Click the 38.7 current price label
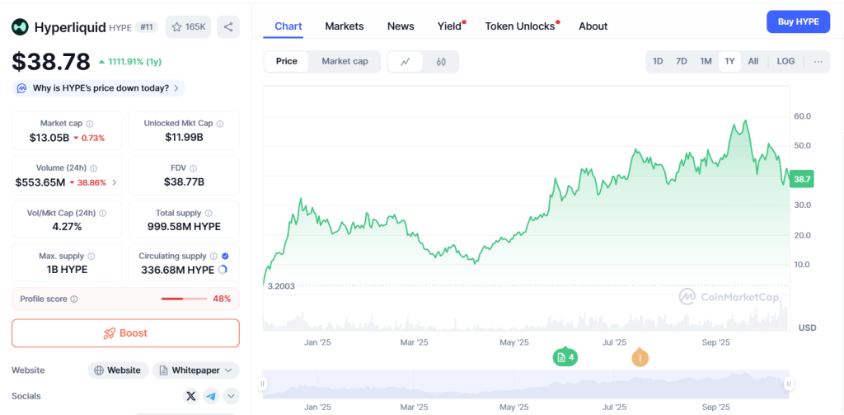844x415 pixels. coord(802,179)
